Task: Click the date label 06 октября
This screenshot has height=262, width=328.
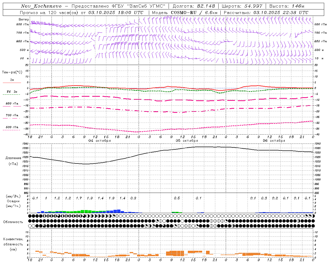Action: click(x=274, y=141)
